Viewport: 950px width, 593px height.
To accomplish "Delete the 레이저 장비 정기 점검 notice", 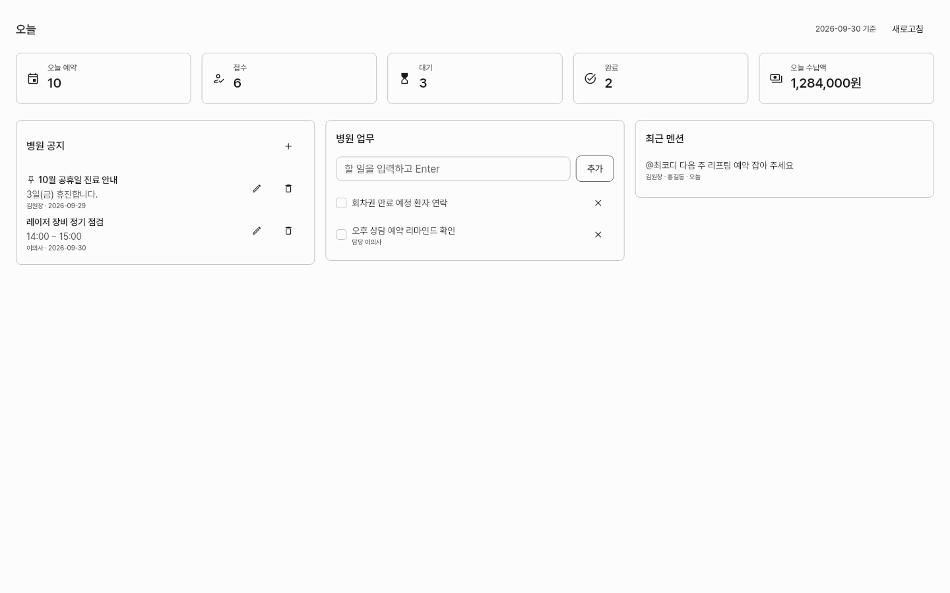I will click(x=288, y=231).
